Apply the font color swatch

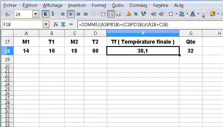193,14
